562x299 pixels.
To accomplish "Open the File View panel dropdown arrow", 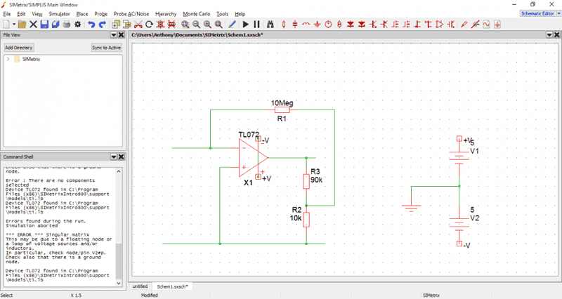I will coord(114,34).
